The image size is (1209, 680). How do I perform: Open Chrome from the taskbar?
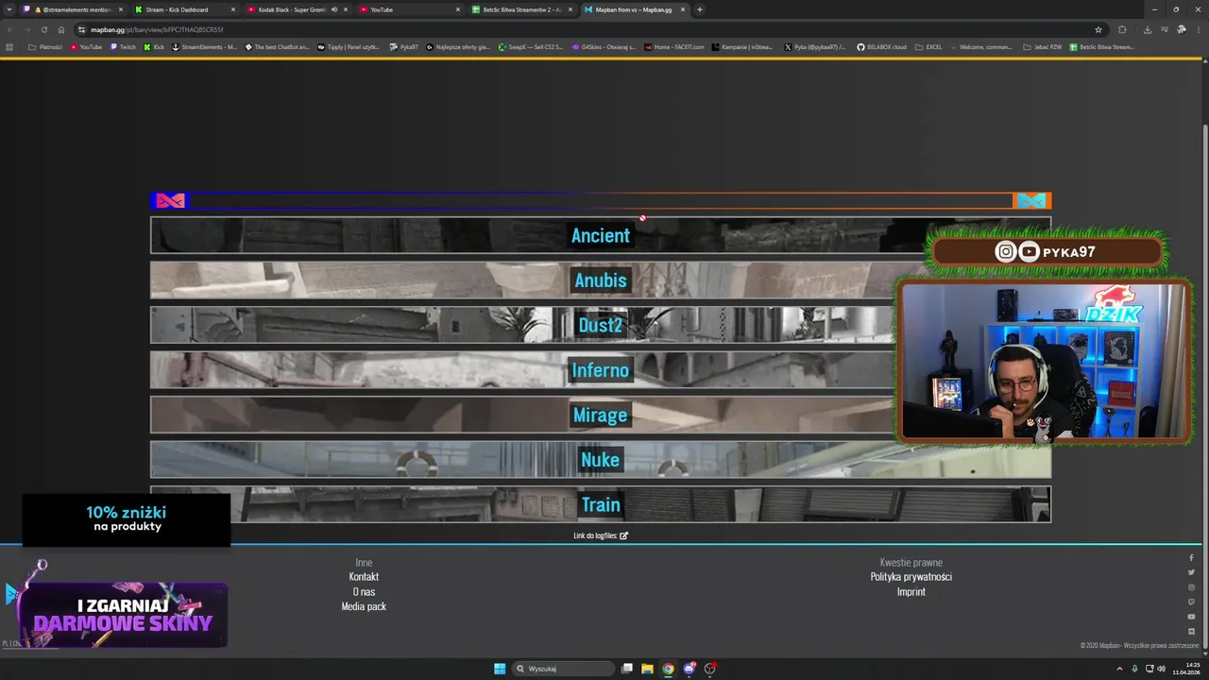(x=668, y=669)
